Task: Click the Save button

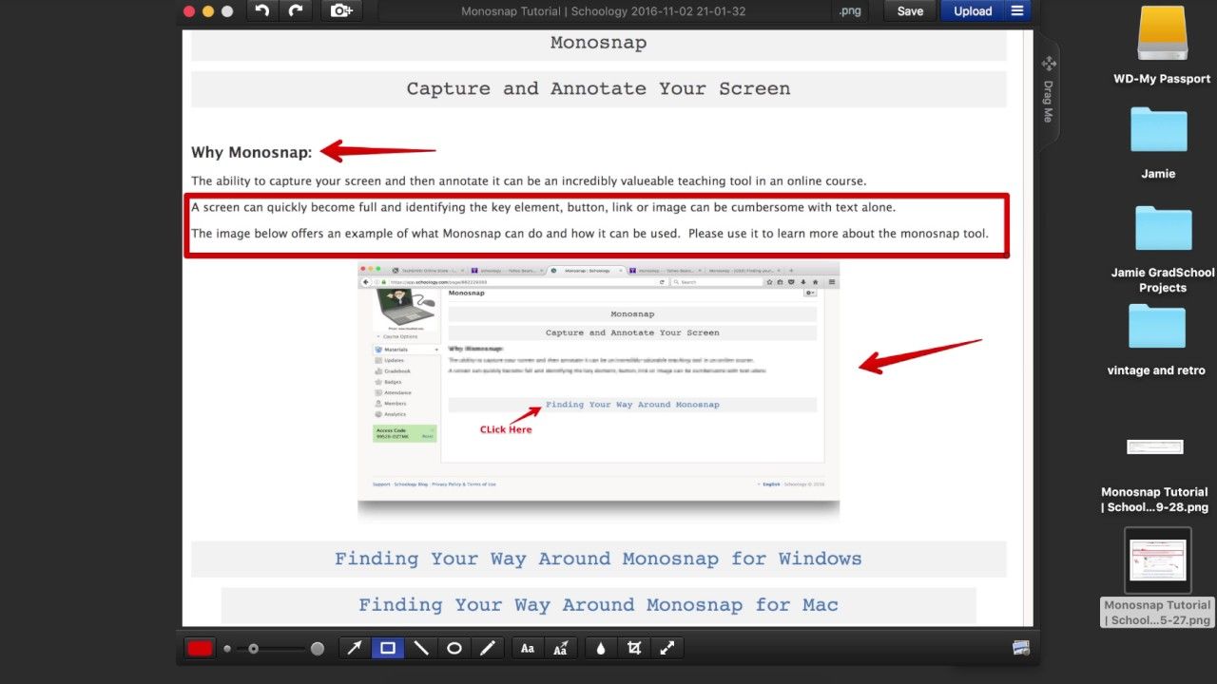Action: (910, 11)
